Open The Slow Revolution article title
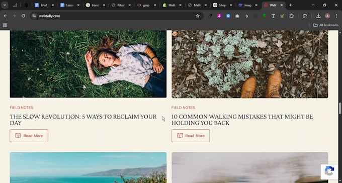 [x=83, y=120]
